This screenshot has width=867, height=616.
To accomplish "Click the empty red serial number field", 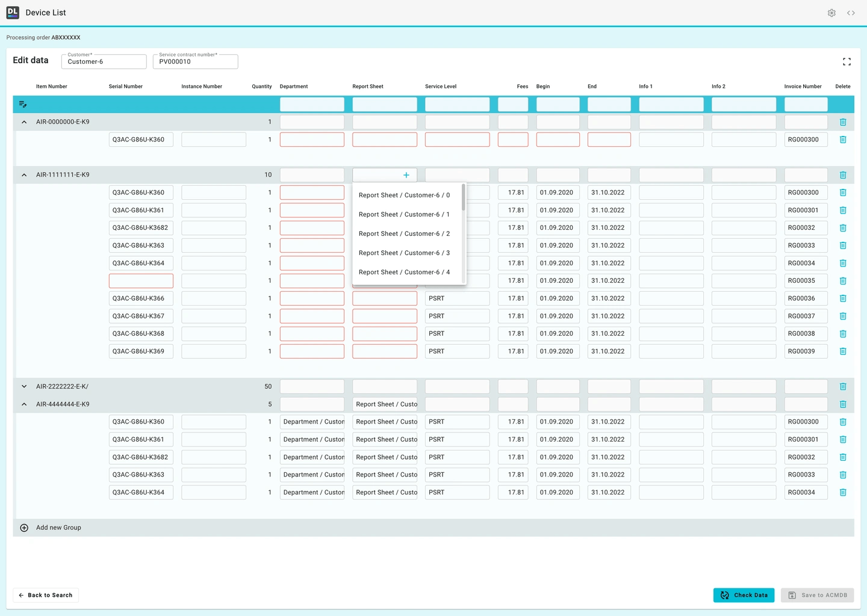I will pyautogui.click(x=141, y=281).
